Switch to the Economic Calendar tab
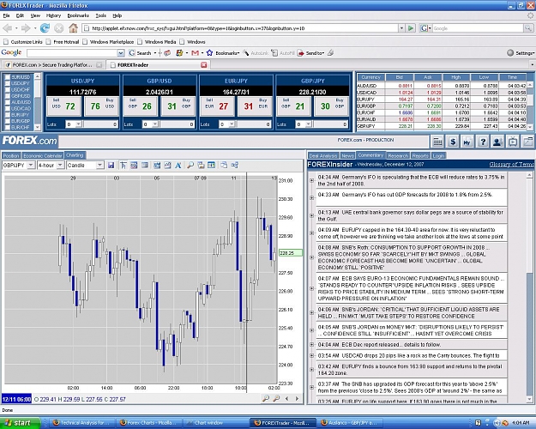 tap(43, 155)
